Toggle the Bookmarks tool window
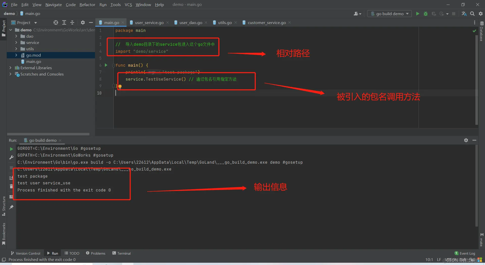Viewport: 485px width, 265px height. 4,234
